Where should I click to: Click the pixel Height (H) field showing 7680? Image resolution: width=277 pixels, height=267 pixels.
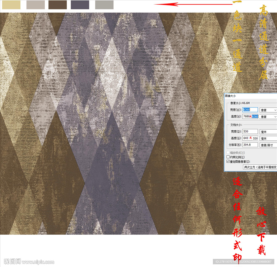point(250,116)
